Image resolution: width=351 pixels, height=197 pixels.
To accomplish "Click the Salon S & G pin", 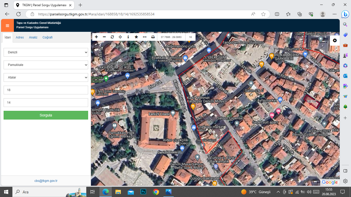I will point(251,84).
